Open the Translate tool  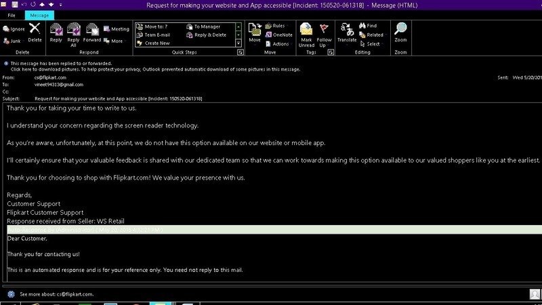347,32
